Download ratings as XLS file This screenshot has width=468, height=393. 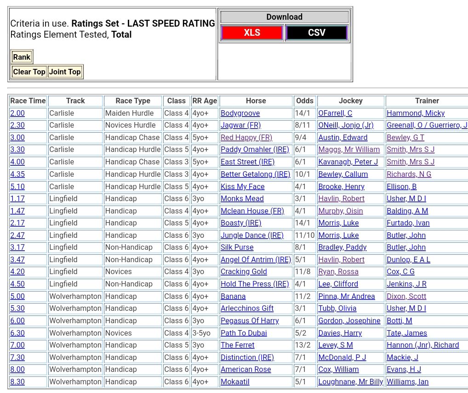(251, 33)
